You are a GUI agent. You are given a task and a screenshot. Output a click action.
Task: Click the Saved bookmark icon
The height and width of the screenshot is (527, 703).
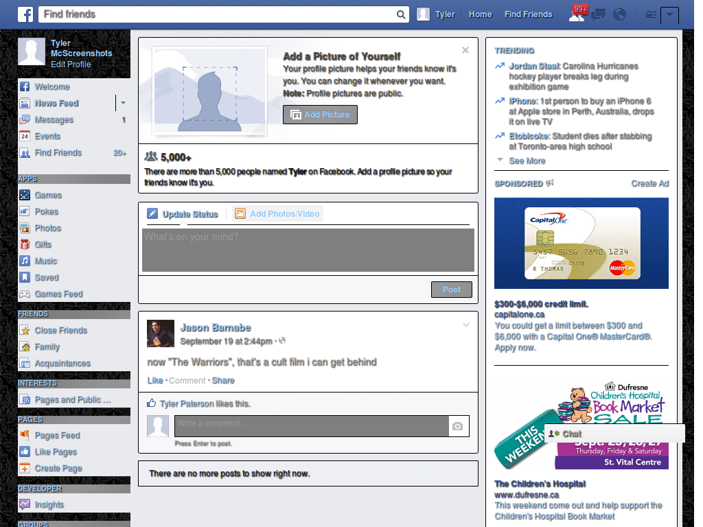coord(25,277)
